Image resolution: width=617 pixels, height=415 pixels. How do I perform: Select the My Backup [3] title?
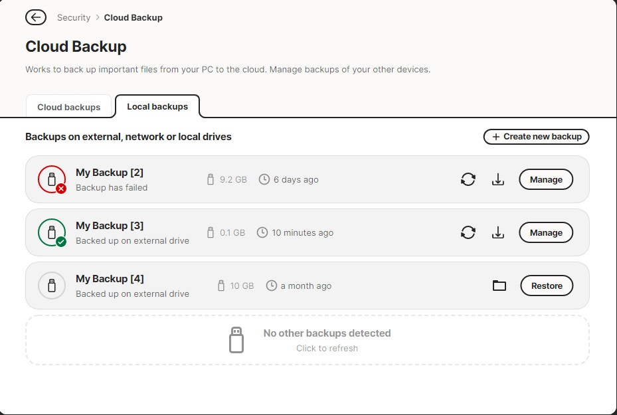point(110,226)
